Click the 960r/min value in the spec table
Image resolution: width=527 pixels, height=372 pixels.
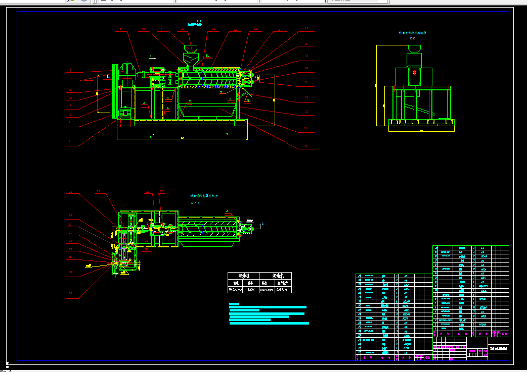click(236, 290)
